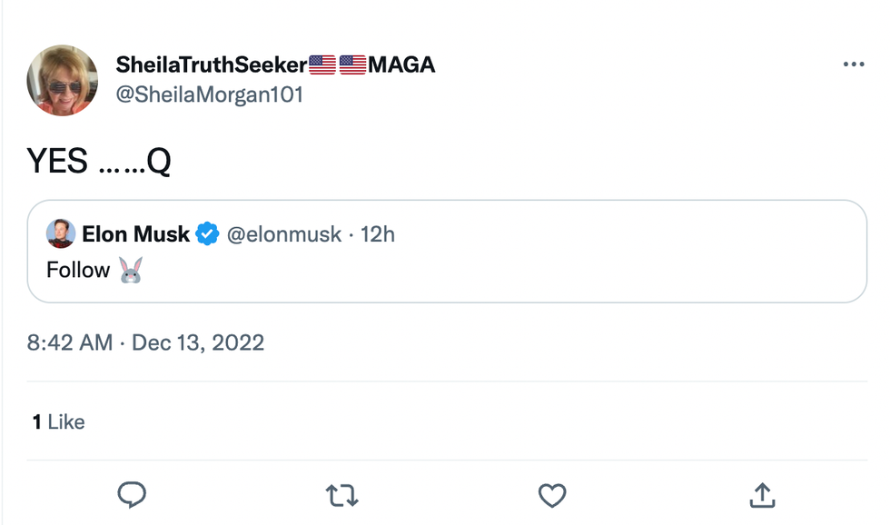Click the American flag emojis in the name
This screenshot has width=890, height=525.
337,64
